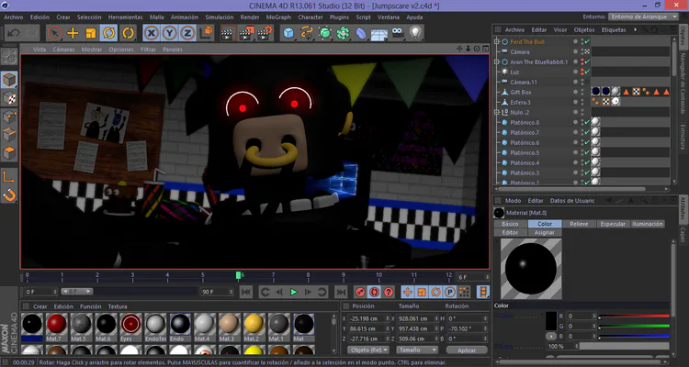Render the active view
This screenshot has height=367, width=689.
pyautogui.click(x=228, y=33)
